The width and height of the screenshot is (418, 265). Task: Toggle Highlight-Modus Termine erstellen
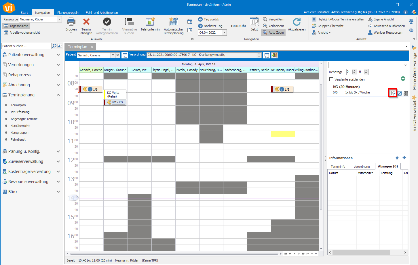click(x=338, y=19)
